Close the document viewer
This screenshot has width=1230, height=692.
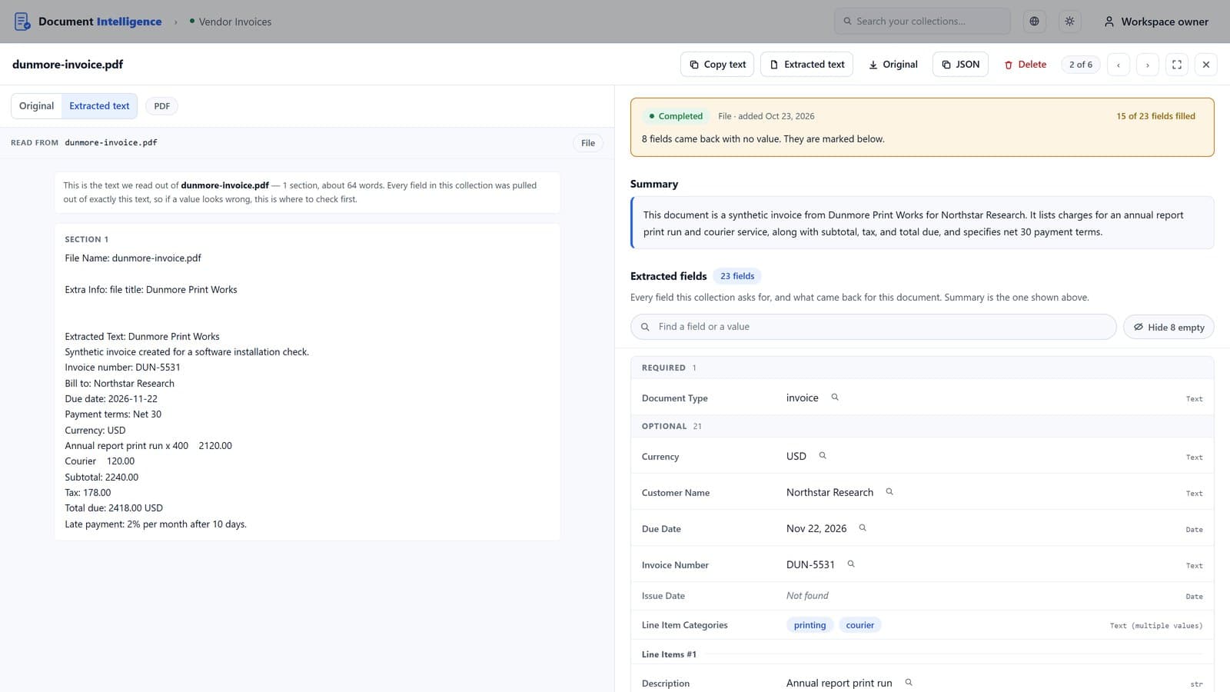1206,65
